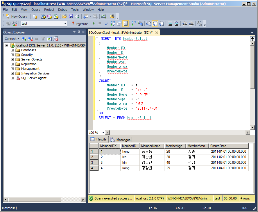
Task: Open a new Database Engine Query
Action: point(35,17)
